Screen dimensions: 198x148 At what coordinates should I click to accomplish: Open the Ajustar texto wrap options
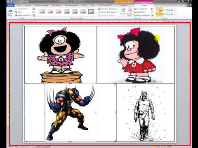(x=130, y=12)
